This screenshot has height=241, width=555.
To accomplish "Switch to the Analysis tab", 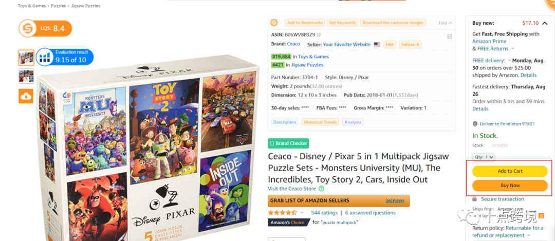I will (x=353, y=122).
